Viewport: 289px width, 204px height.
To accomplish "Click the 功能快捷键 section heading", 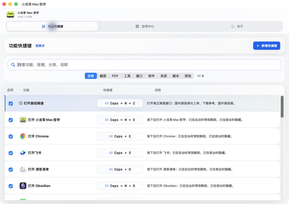I will (x=20, y=46).
